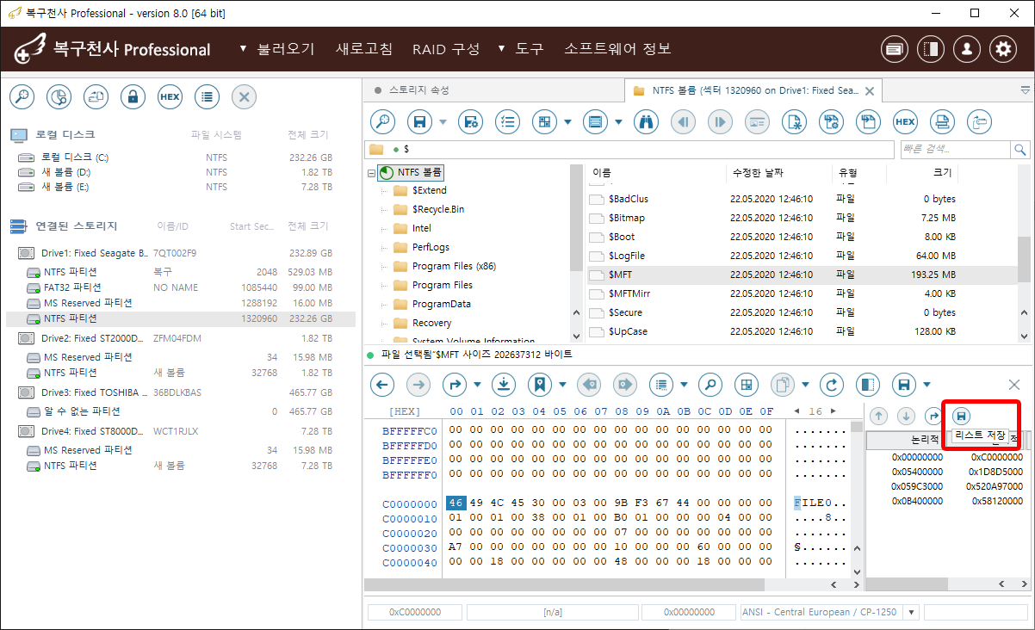The image size is (1035, 630).
Task: Click the 0xC0000000 offset field in status bar
Action: click(x=415, y=612)
